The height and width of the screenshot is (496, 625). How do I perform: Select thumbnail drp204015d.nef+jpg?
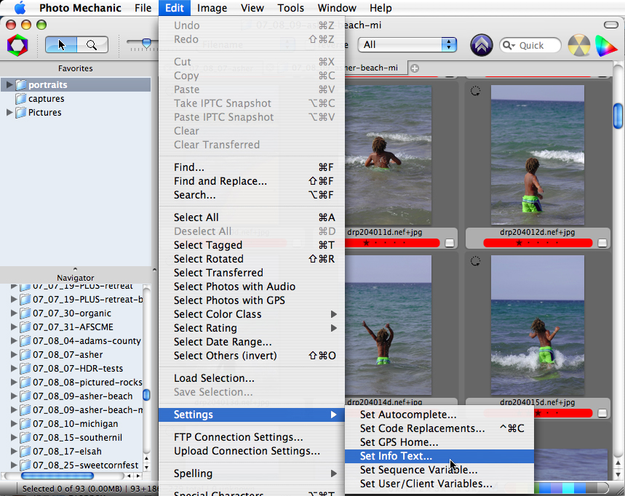click(x=537, y=326)
